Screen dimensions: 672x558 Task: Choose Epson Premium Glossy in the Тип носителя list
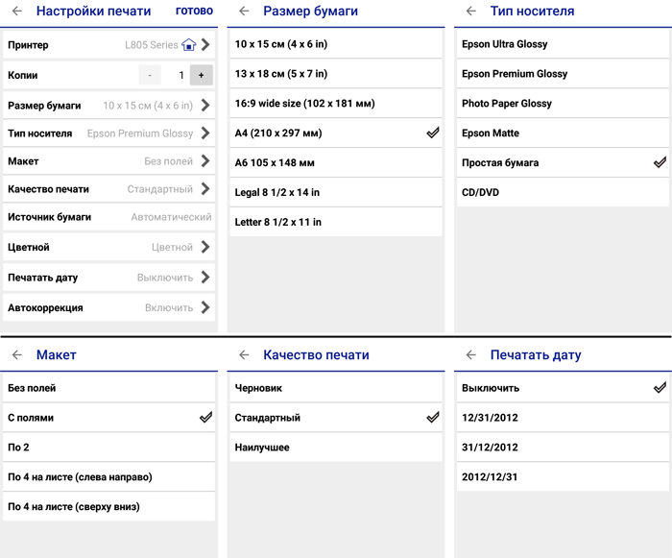pyautogui.click(x=563, y=74)
